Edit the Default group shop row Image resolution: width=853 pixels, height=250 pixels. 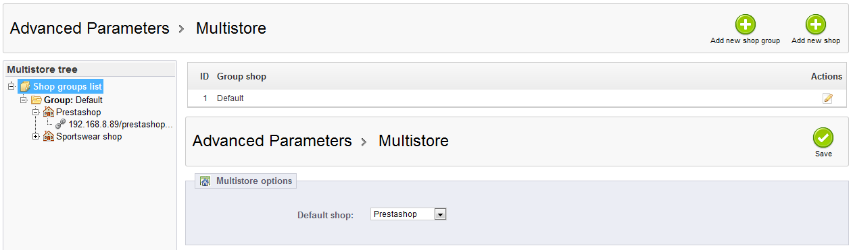827,98
